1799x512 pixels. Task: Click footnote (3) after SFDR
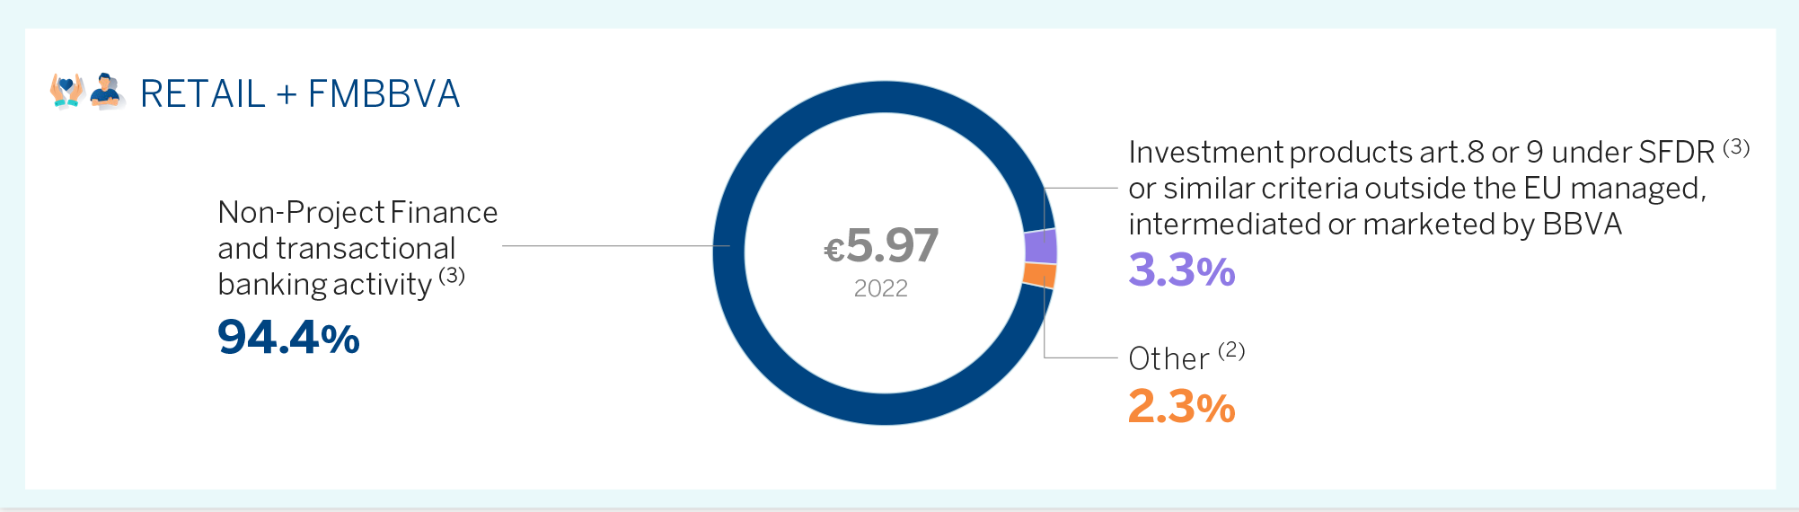(x=1736, y=147)
